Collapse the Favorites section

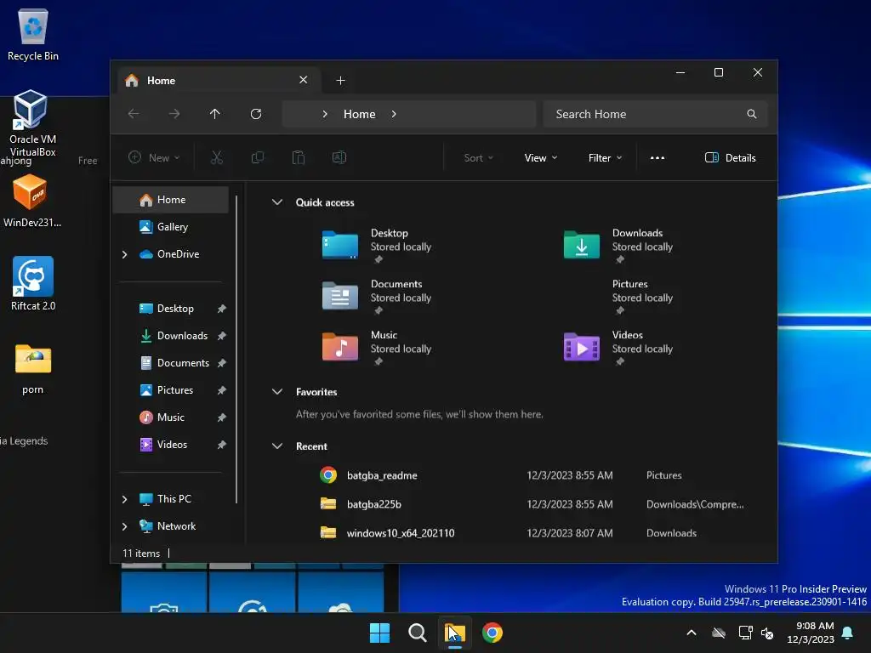(x=277, y=391)
